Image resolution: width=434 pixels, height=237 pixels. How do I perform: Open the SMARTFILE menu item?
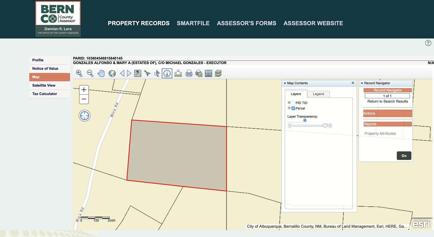pos(193,23)
